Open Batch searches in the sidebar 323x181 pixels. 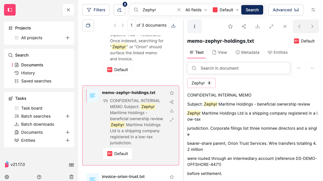(x=36, y=116)
